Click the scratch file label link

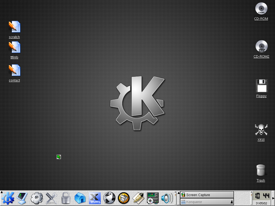pos(15,37)
